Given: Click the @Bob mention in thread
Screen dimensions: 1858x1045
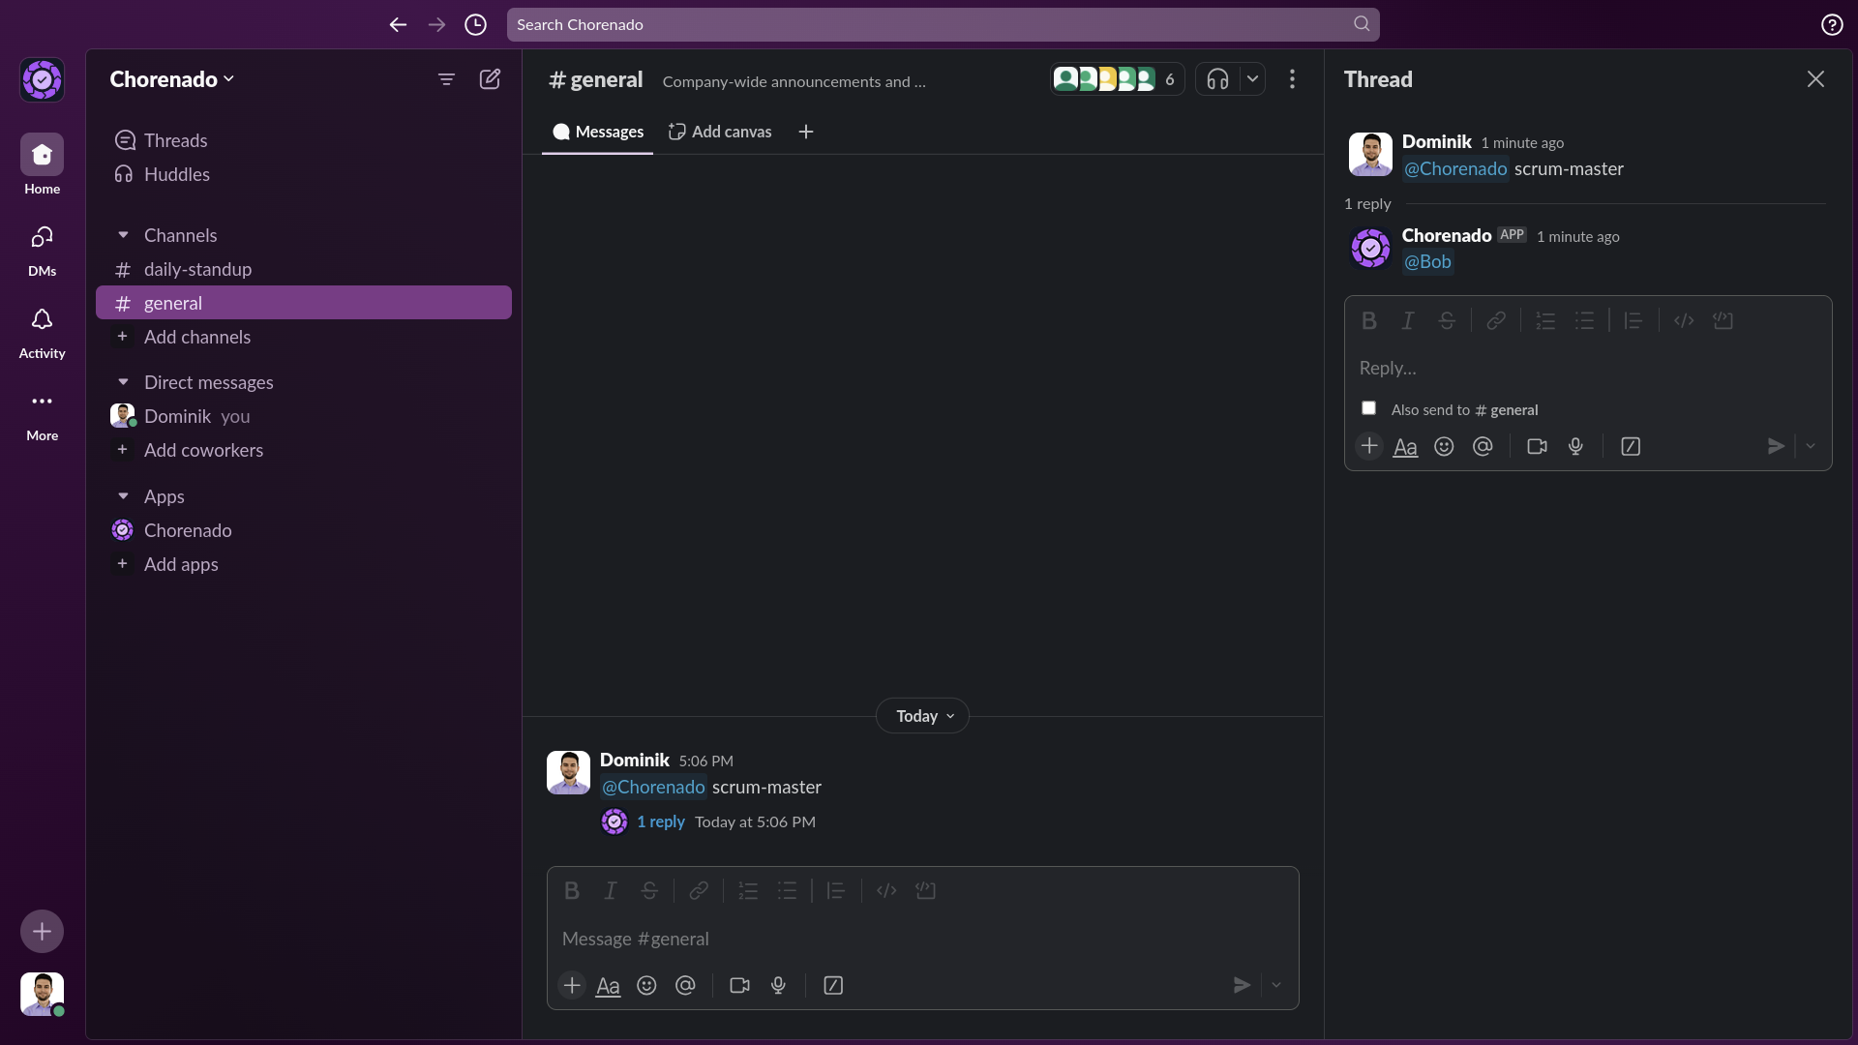Looking at the screenshot, I should pyautogui.click(x=1427, y=261).
